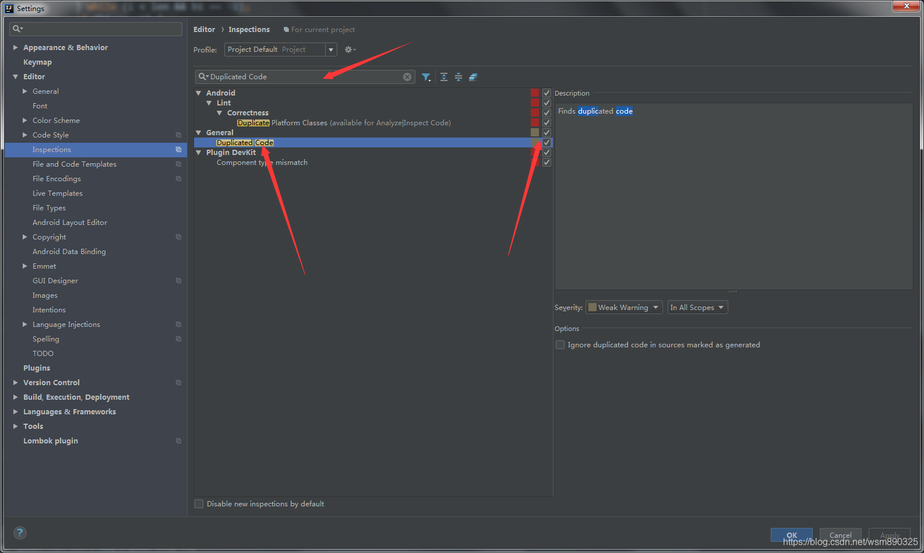Expand Appearance & Behavior in sidebar
The height and width of the screenshot is (553, 924).
pyautogui.click(x=15, y=48)
